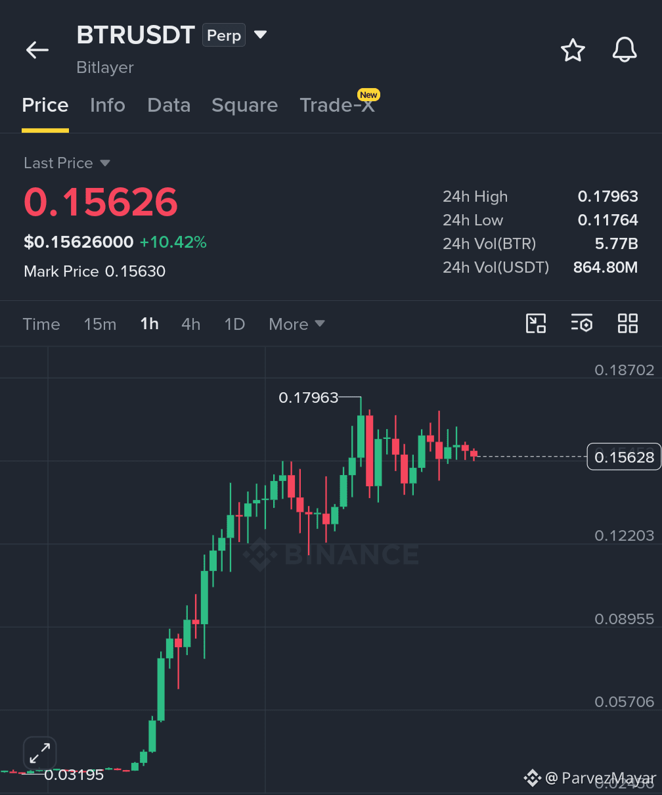Select the 1D timeframe
The height and width of the screenshot is (795, 662).
(234, 324)
